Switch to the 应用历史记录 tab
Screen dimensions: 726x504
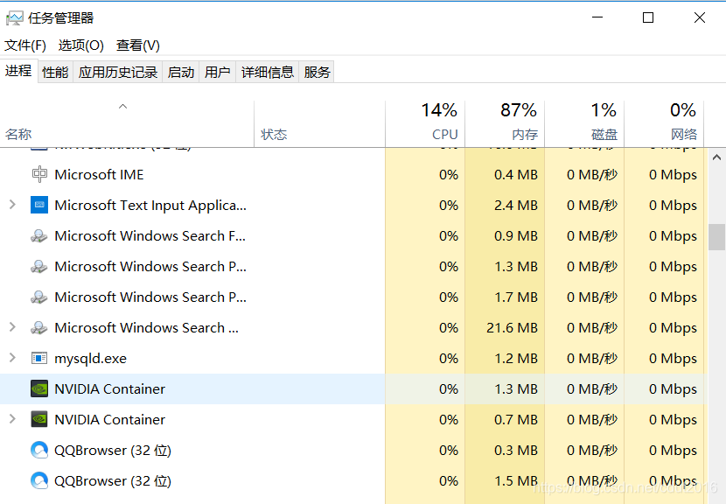[117, 73]
